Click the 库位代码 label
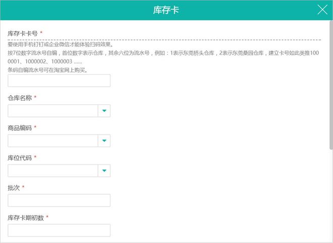333x243 pixels. point(20,158)
